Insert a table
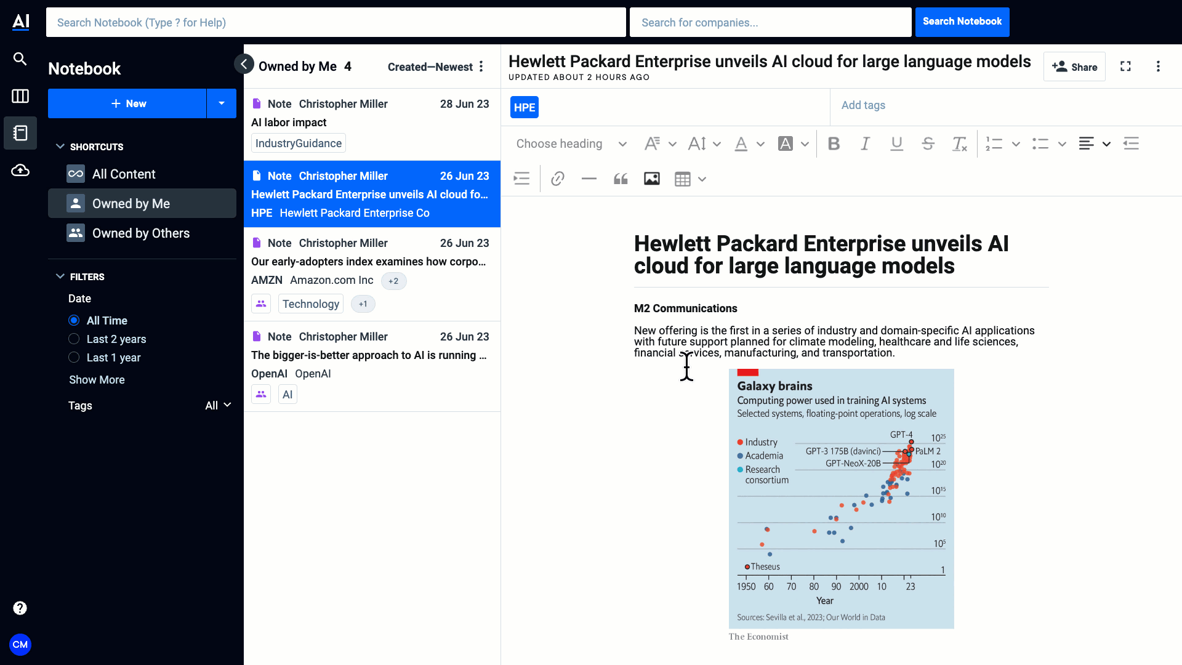1182x665 pixels. [x=682, y=179]
